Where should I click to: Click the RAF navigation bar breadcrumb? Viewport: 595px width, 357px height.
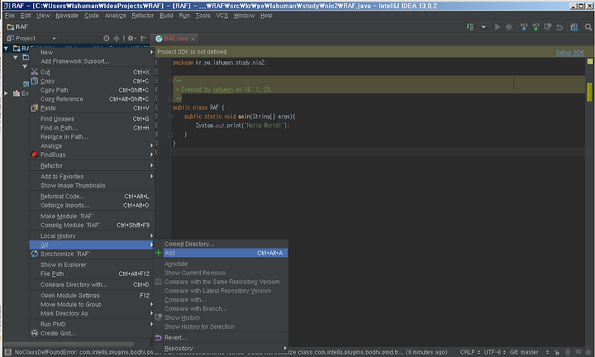click(17, 27)
